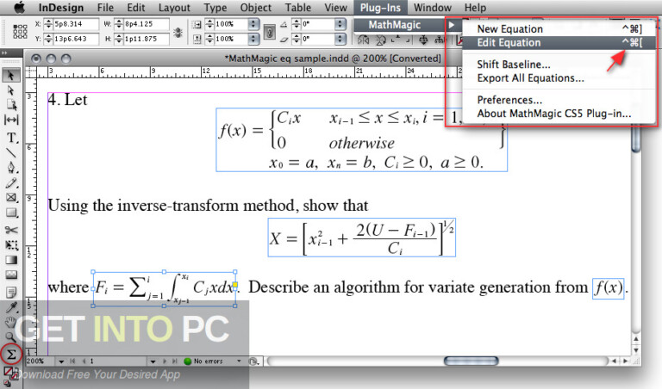Select Edit Equation from the menu
This screenshot has width=662, height=389.
point(559,42)
